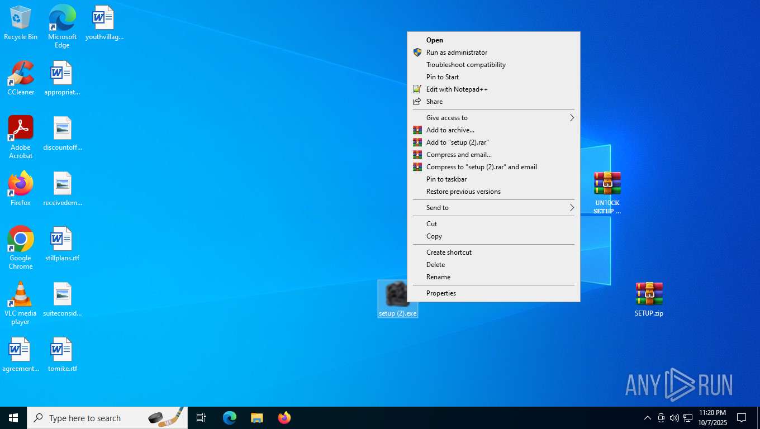Image resolution: width=760 pixels, height=429 pixels.
Task: Click the taskbar search box
Action: tap(107, 418)
